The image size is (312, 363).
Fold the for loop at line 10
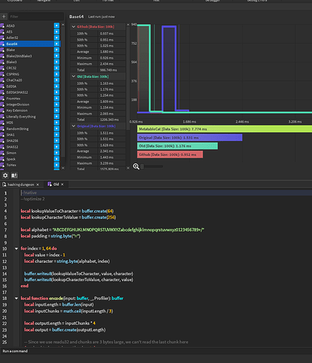coord(16,248)
